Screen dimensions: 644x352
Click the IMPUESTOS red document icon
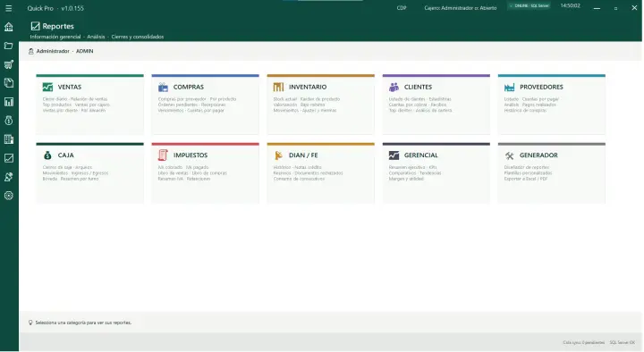[163, 155]
